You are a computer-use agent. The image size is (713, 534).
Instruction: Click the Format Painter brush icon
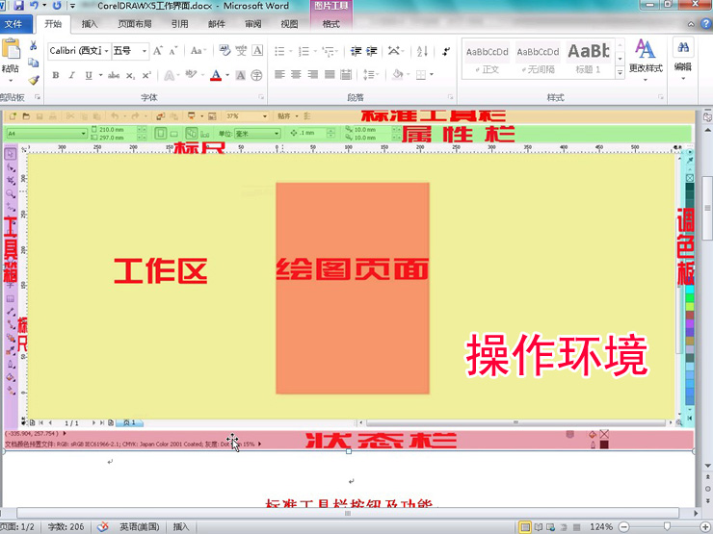coord(34,81)
